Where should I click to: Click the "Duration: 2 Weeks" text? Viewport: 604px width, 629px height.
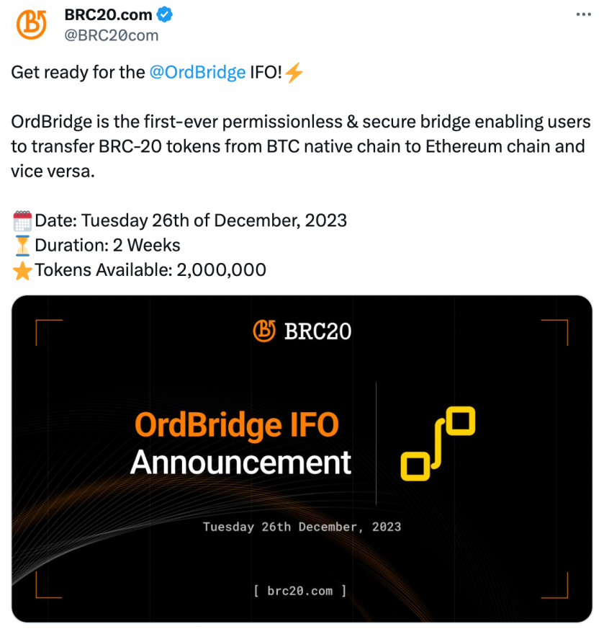click(107, 245)
